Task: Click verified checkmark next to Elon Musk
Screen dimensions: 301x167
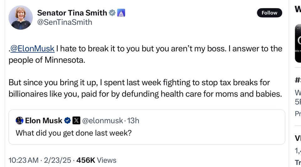Action: point(67,121)
